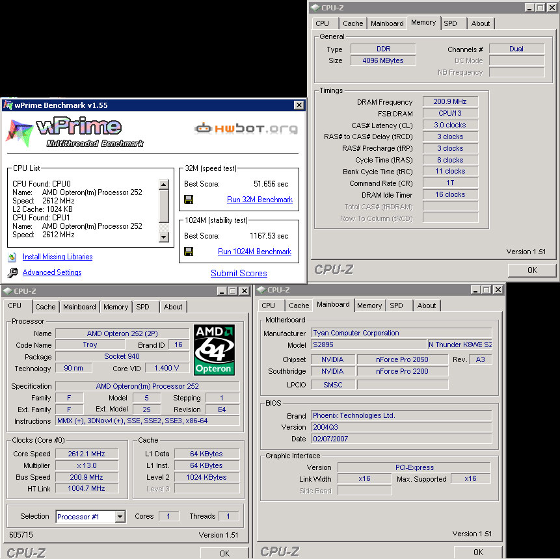Click the CPU-Z CPU window title icon
This screenshot has width=560, height=559.
[8, 291]
